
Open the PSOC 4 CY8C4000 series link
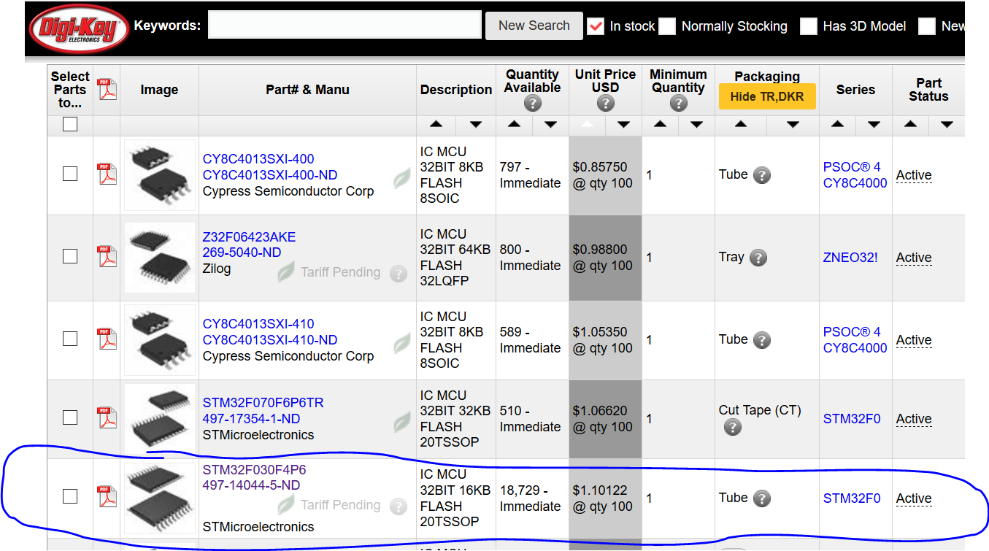pyautogui.click(x=855, y=175)
